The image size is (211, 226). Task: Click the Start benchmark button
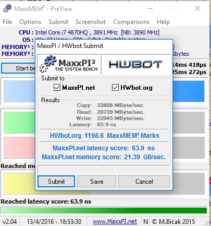[x=18, y=68]
